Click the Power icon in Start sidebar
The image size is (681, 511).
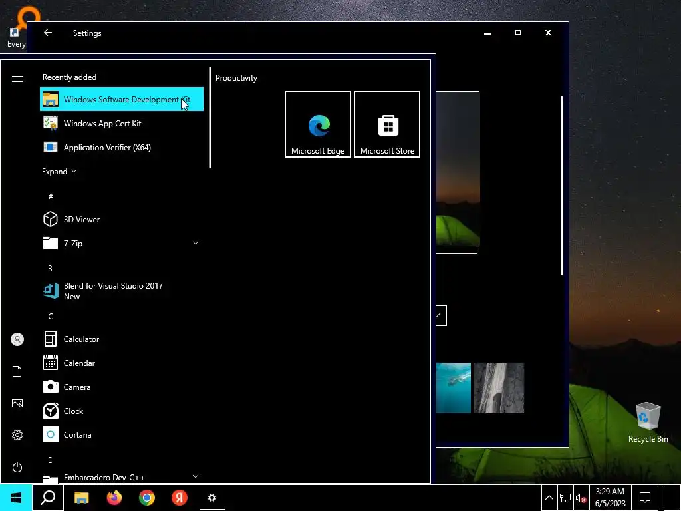pos(17,467)
